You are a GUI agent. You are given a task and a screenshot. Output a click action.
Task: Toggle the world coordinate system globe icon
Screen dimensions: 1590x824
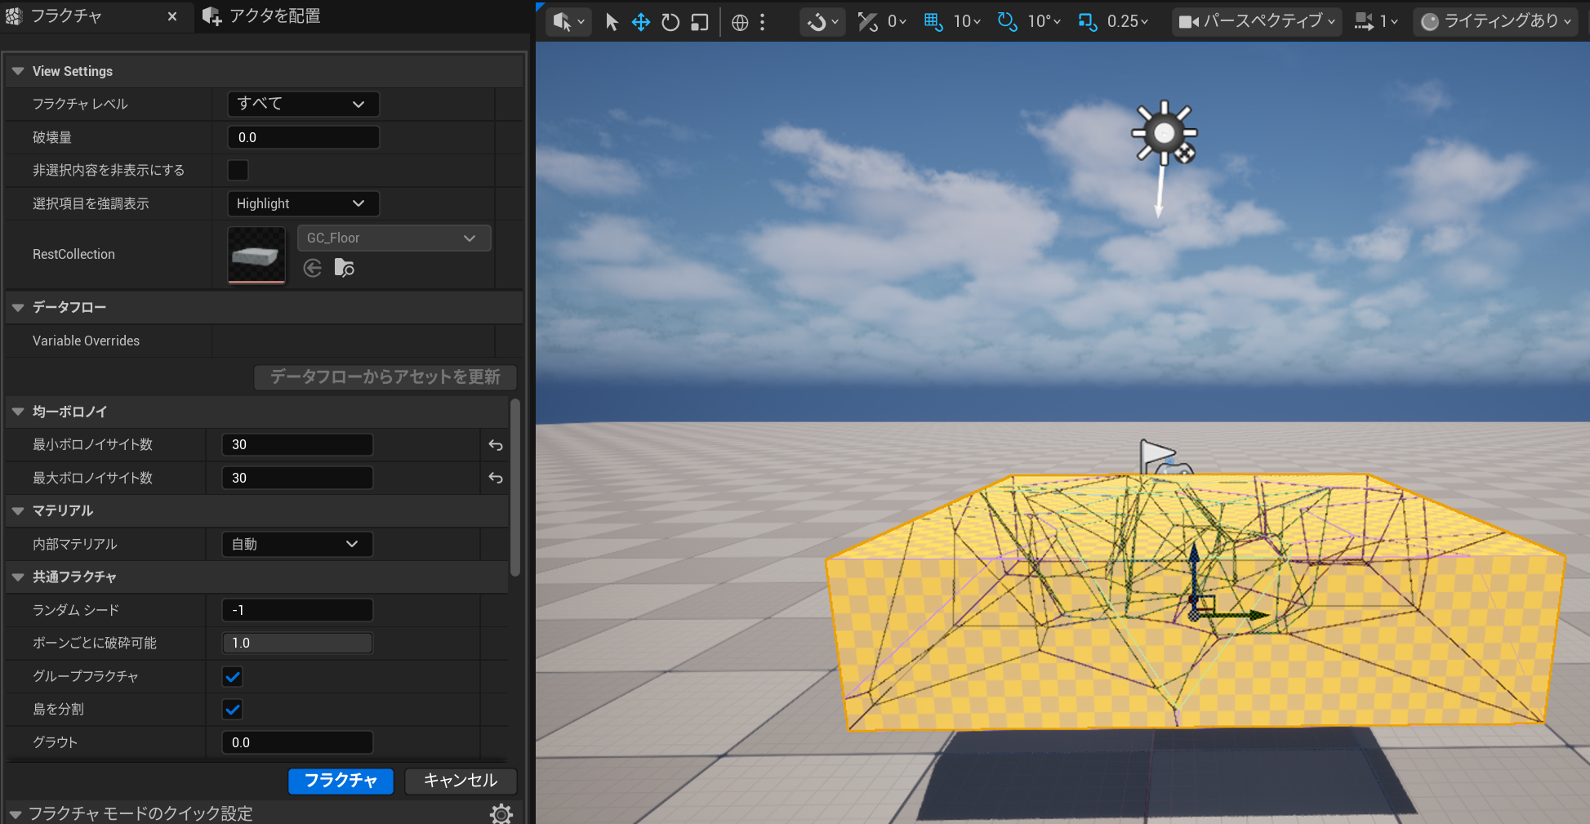(740, 22)
